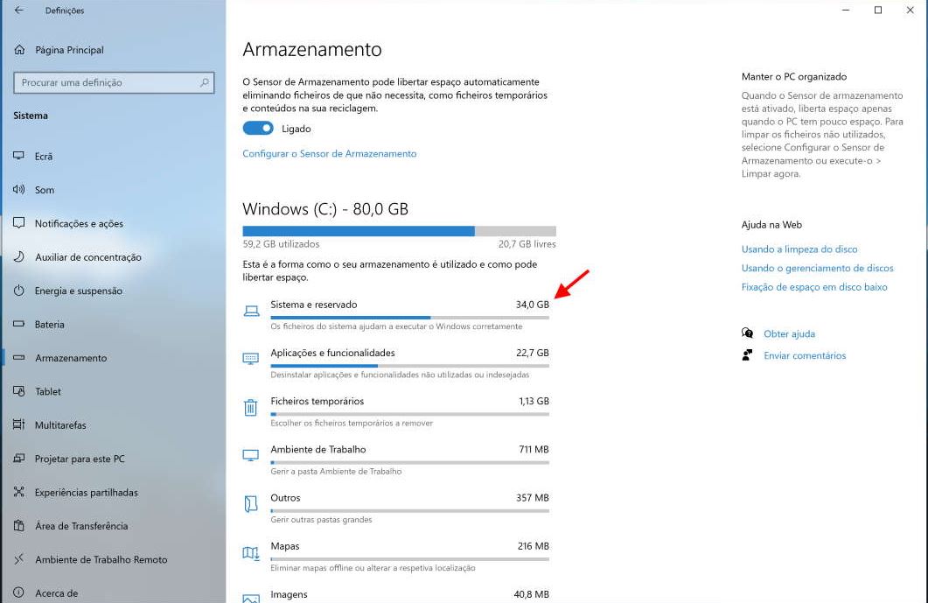
Task: Open the Mapas 216 MB entry
Action: point(396,557)
